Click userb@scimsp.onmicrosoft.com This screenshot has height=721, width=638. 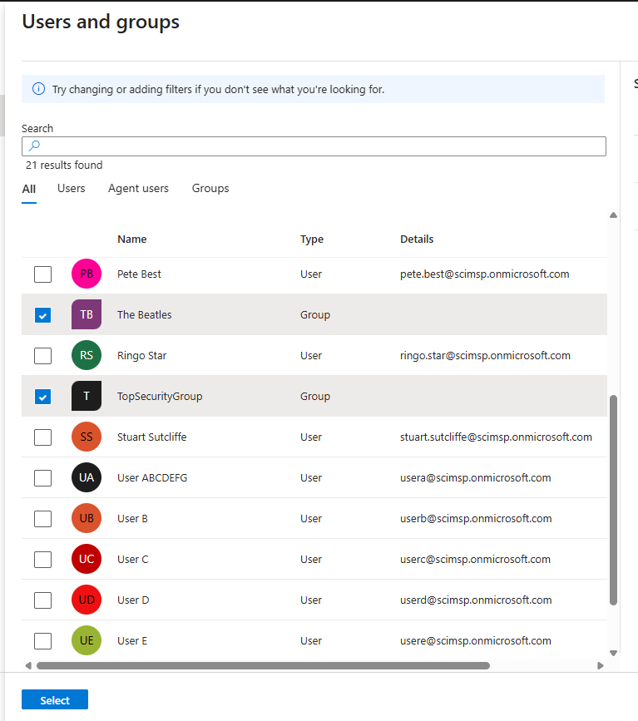[x=476, y=518]
